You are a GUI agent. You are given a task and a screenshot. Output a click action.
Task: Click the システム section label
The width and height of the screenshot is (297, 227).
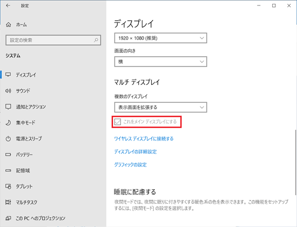(13, 56)
